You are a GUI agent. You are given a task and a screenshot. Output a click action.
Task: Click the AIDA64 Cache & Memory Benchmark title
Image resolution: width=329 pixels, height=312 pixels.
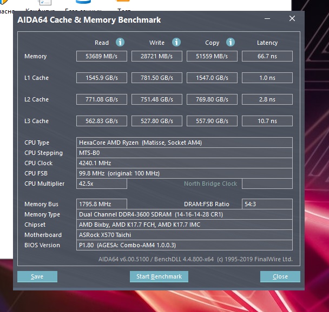pos(89,20)
